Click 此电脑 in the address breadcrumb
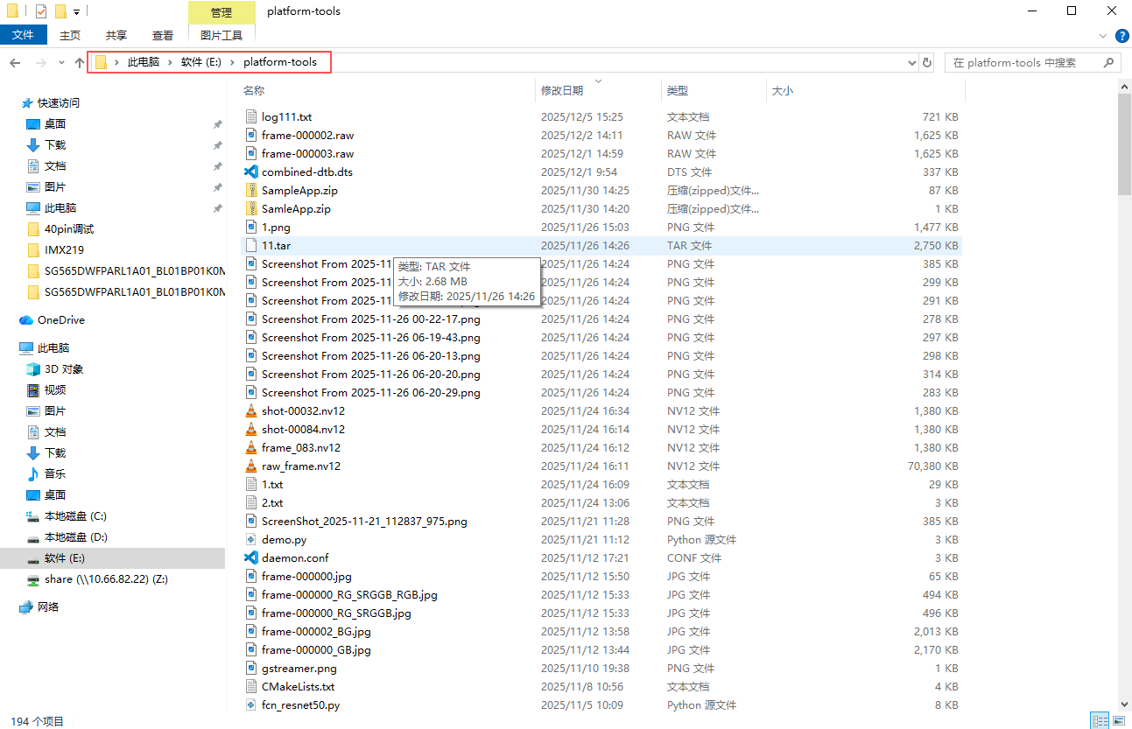 tap(144, 62)
